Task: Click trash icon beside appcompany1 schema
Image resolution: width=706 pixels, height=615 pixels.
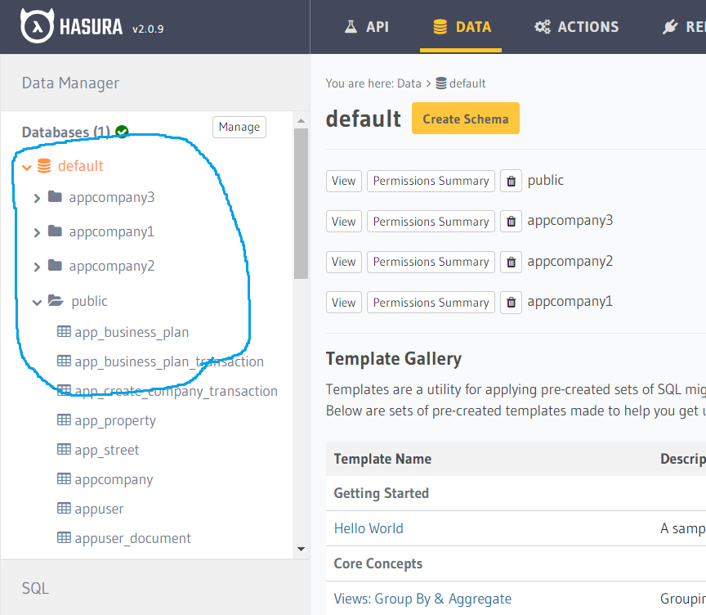Action: click(x=511, y=303)
